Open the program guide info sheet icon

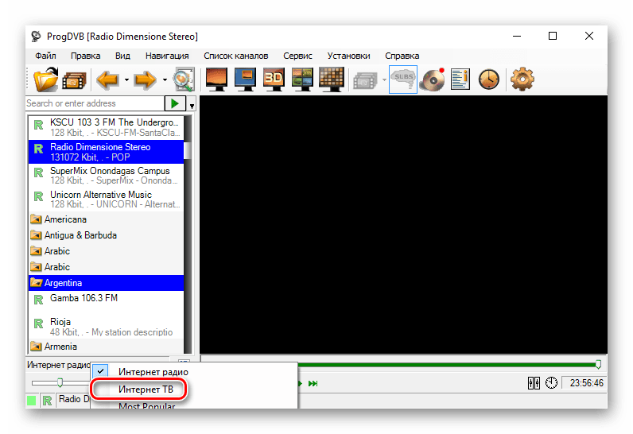click(460, 79)
